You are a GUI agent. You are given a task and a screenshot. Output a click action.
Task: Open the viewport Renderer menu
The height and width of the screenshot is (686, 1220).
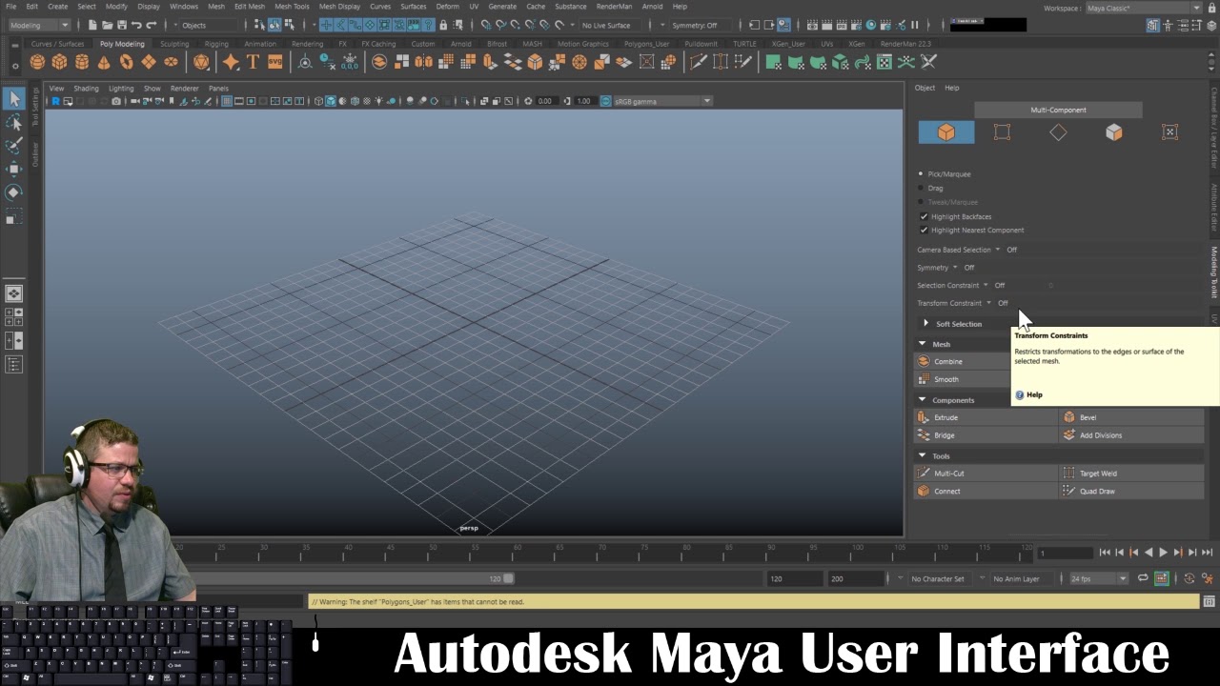184,89
